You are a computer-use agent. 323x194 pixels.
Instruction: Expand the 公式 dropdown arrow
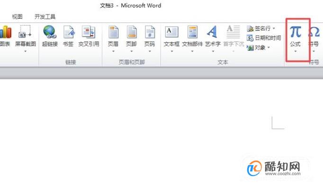296,51
